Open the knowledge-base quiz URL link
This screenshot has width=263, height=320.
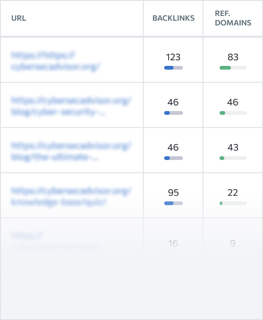pos(71,197)
